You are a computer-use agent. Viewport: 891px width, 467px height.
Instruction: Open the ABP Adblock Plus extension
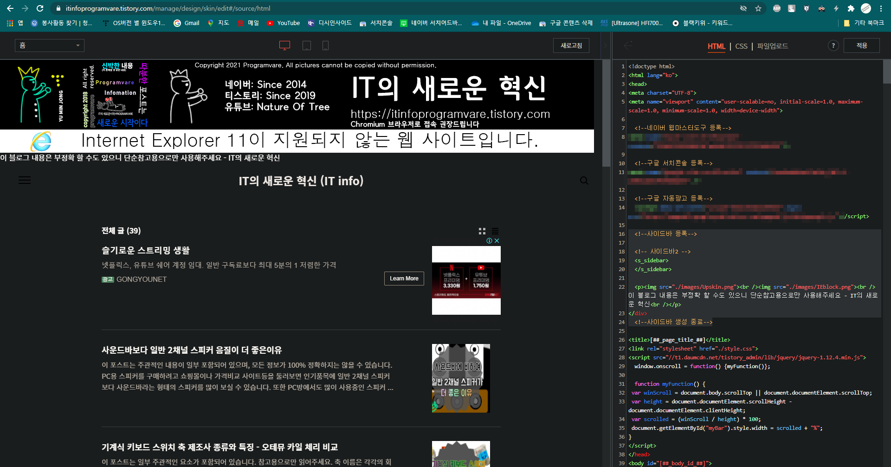click(777, 8)
